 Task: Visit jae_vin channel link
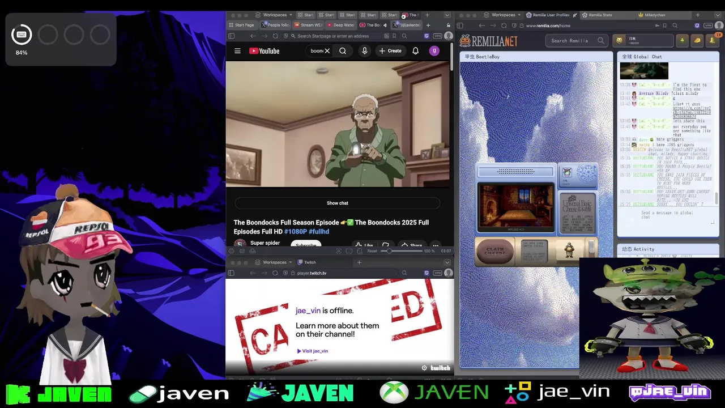tap(313, 351)
